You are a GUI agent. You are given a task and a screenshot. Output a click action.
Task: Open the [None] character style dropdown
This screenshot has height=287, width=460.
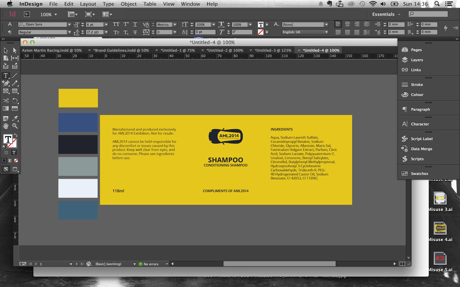[326, 25]
